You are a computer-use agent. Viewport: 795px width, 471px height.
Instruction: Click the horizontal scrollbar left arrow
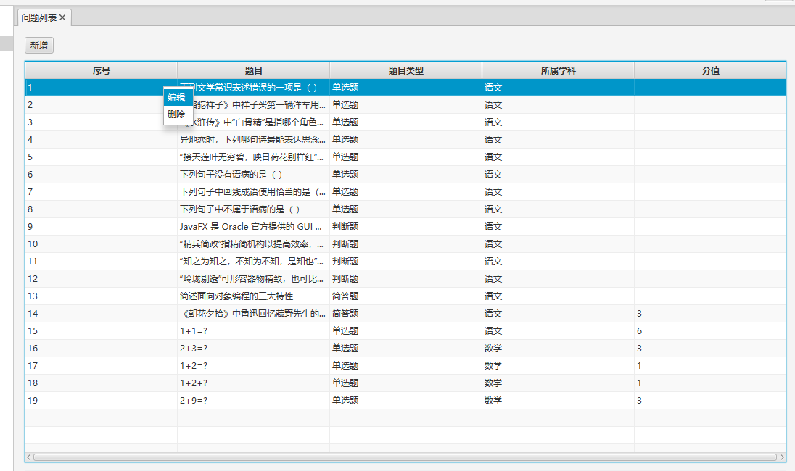[29, 457]
